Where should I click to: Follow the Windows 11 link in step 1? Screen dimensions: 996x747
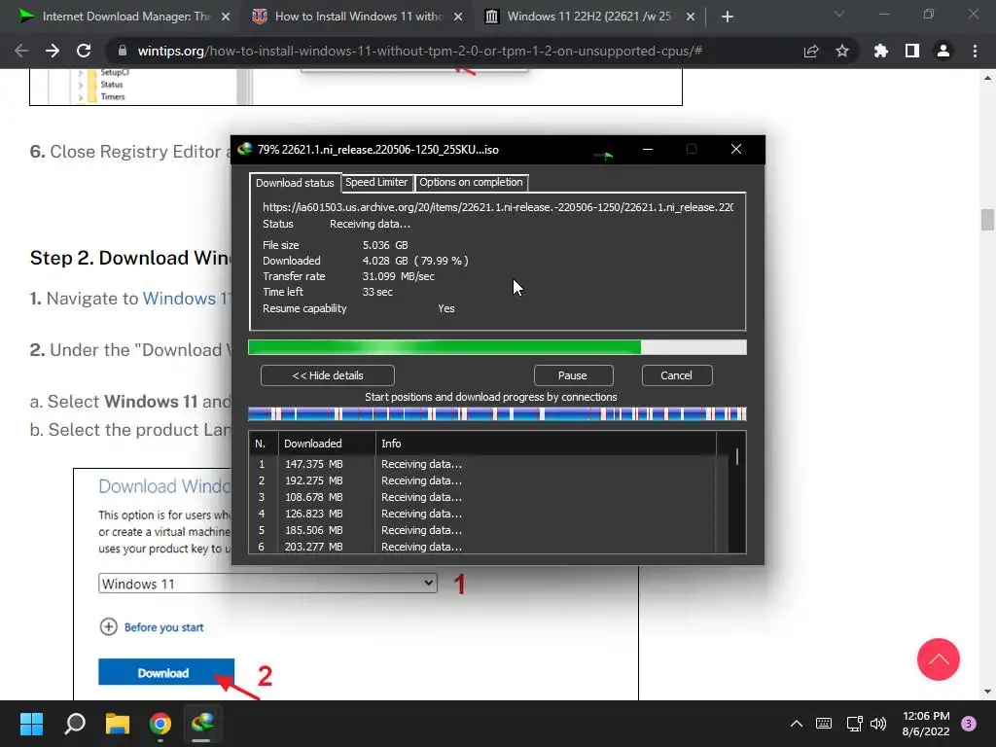186,299
